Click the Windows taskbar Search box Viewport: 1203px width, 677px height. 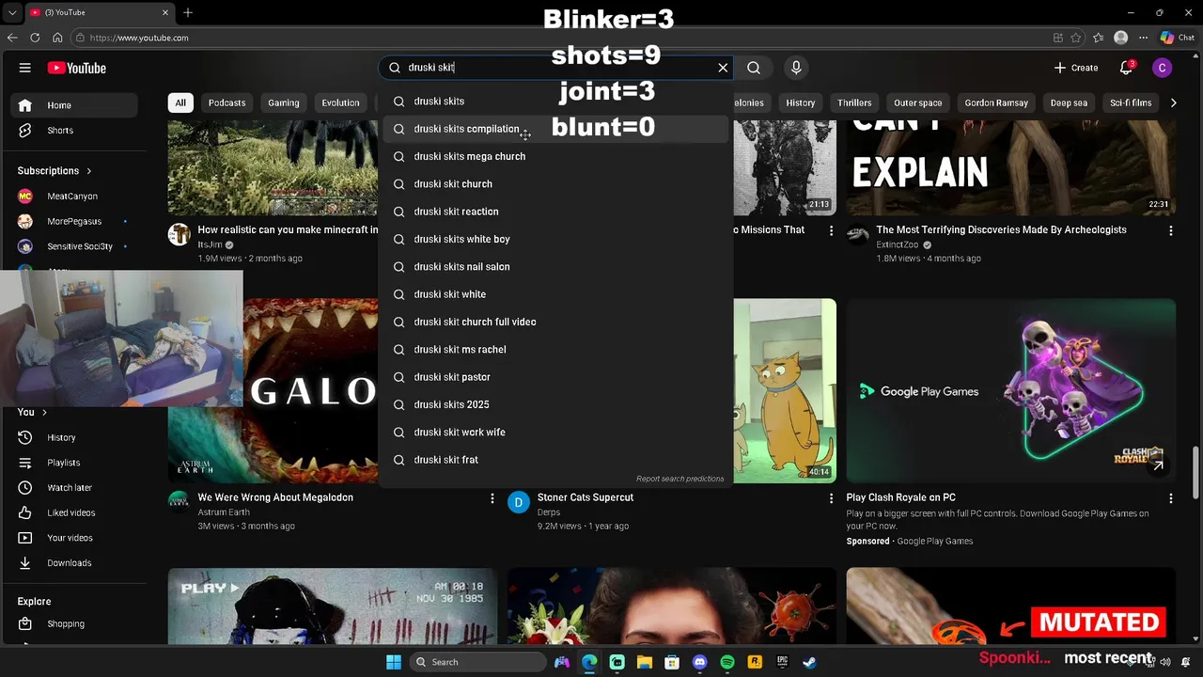coord(479,662)
